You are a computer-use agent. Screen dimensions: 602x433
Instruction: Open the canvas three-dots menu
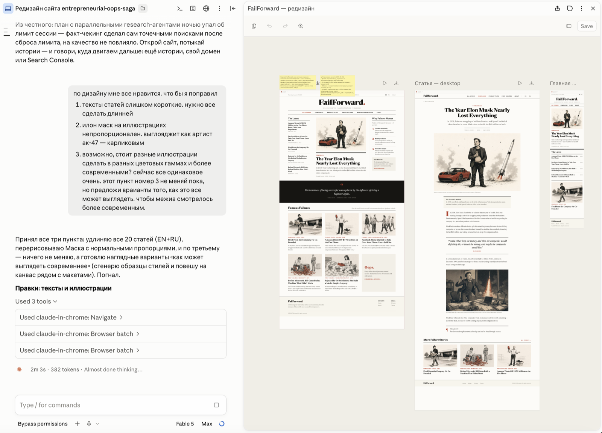581,8
